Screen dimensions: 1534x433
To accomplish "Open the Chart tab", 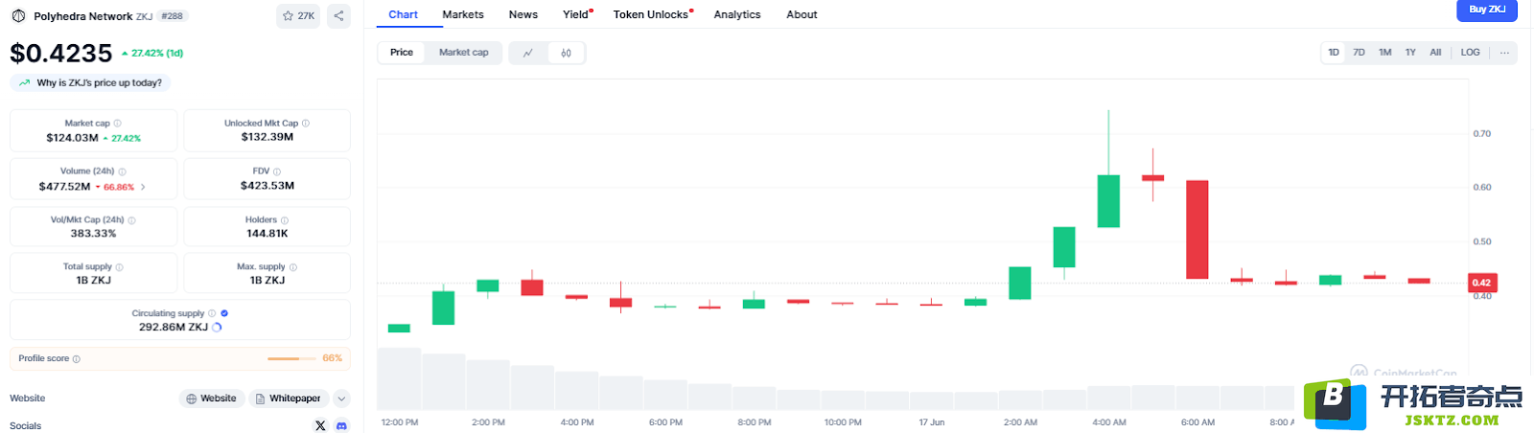I will click(403, 14).
